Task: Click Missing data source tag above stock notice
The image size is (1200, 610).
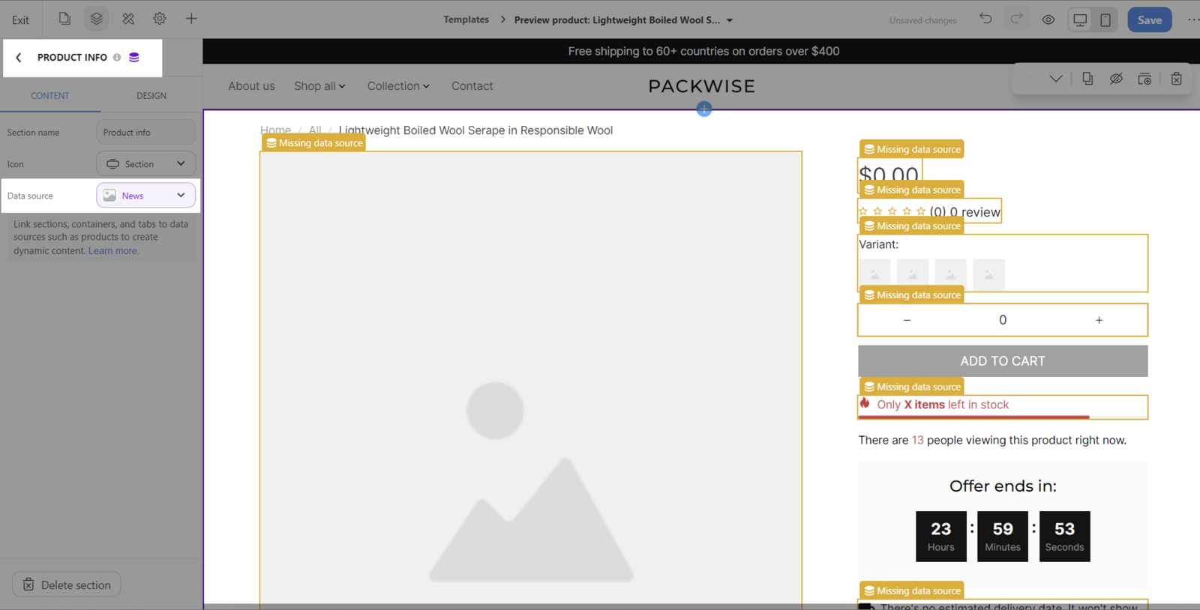Action: (x=911, y=387)
